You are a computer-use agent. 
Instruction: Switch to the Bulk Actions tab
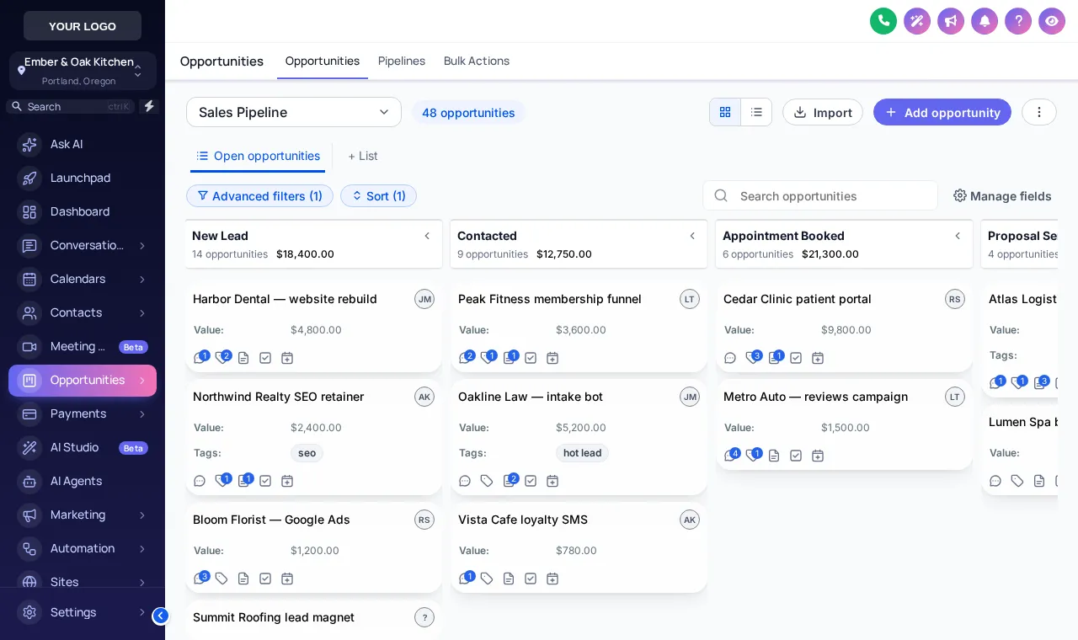pos(477,61)
